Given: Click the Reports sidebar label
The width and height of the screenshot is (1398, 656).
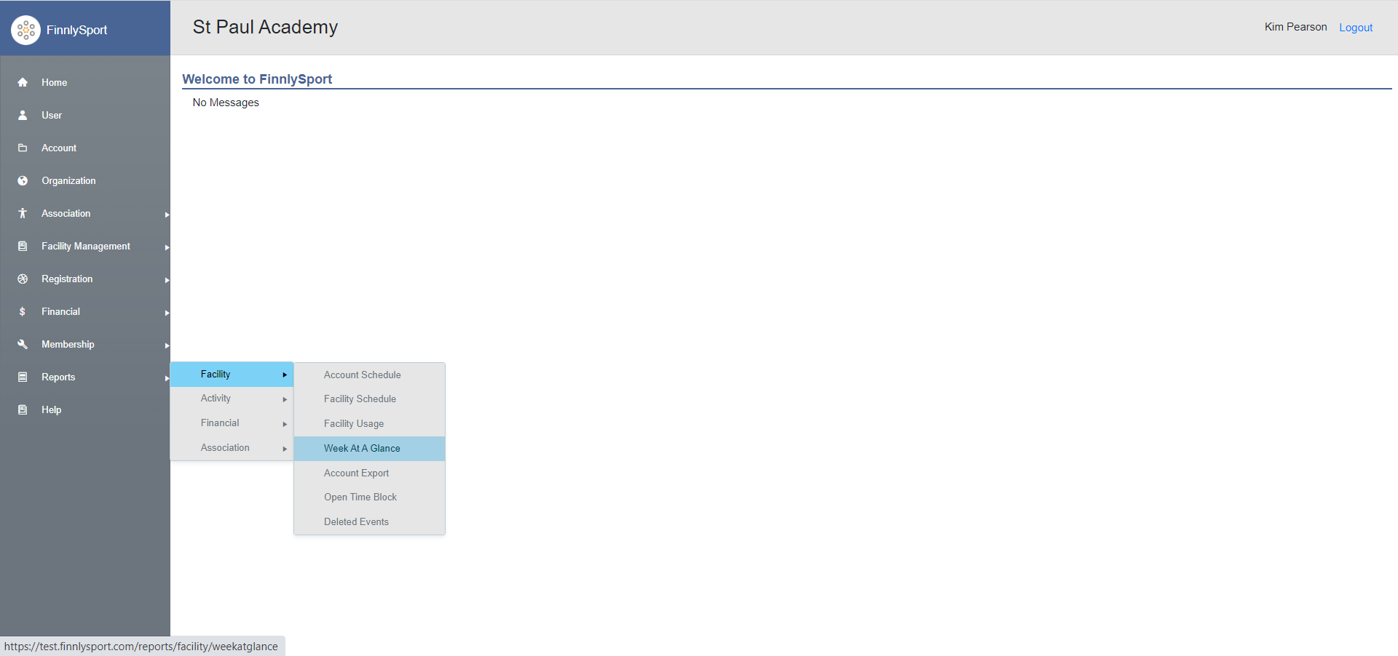Looking at the screenshot, I should pos(58,377).
